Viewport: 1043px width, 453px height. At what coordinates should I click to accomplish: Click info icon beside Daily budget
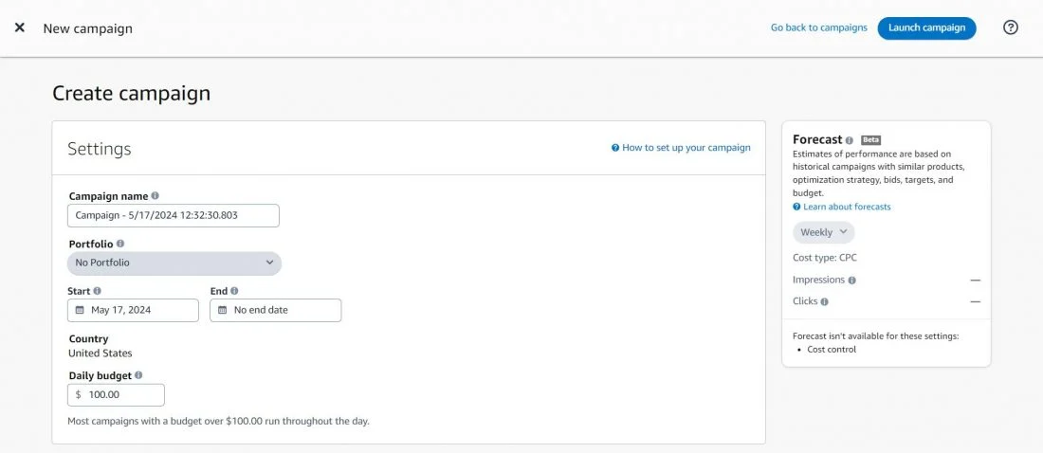[139, 375]
